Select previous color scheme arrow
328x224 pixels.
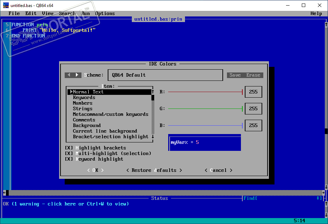(x=69, y=75)
